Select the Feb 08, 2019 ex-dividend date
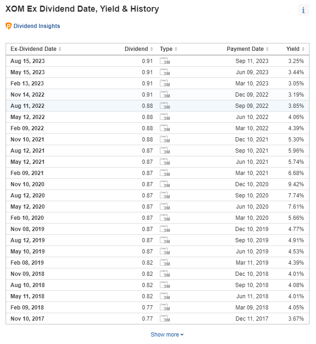This screenshot has width=316, height=344. 27,263
